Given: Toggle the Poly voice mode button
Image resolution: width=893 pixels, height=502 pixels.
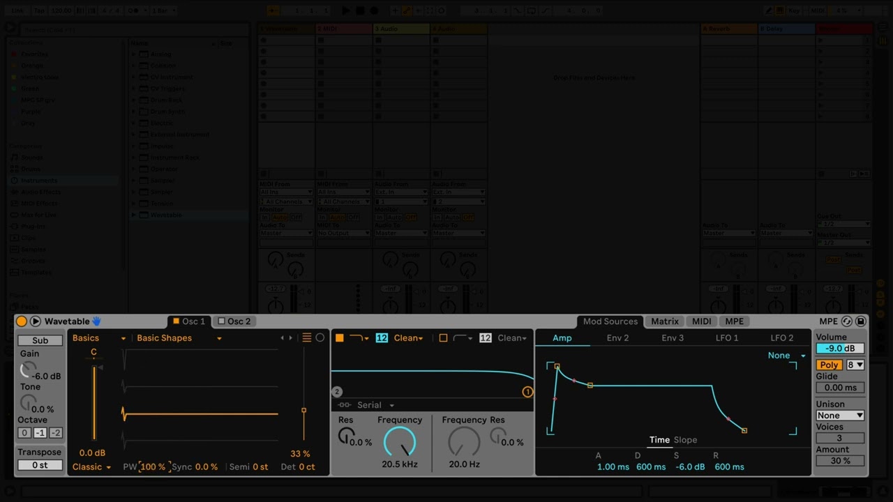Looking at the screenshot, I should (830, 365).
